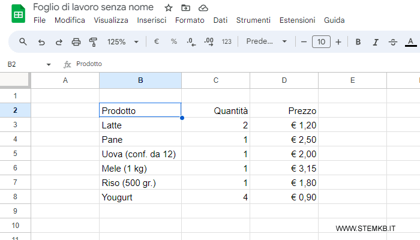Print the spreadsheet

point(76,42)
